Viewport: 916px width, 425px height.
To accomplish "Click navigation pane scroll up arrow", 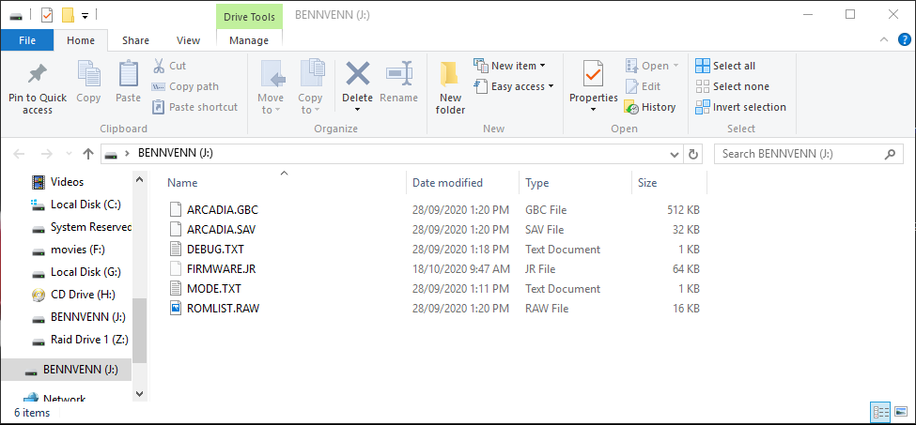I will pos(140,179).
